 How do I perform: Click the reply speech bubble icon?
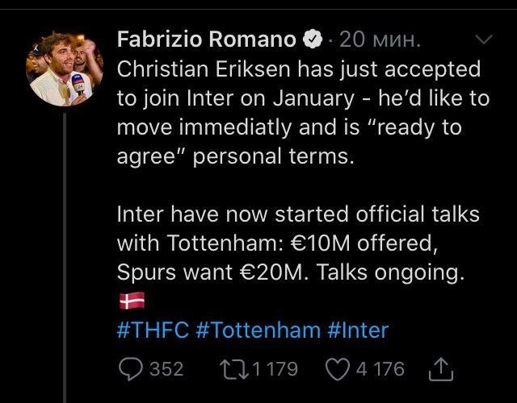tap(131, 369)
